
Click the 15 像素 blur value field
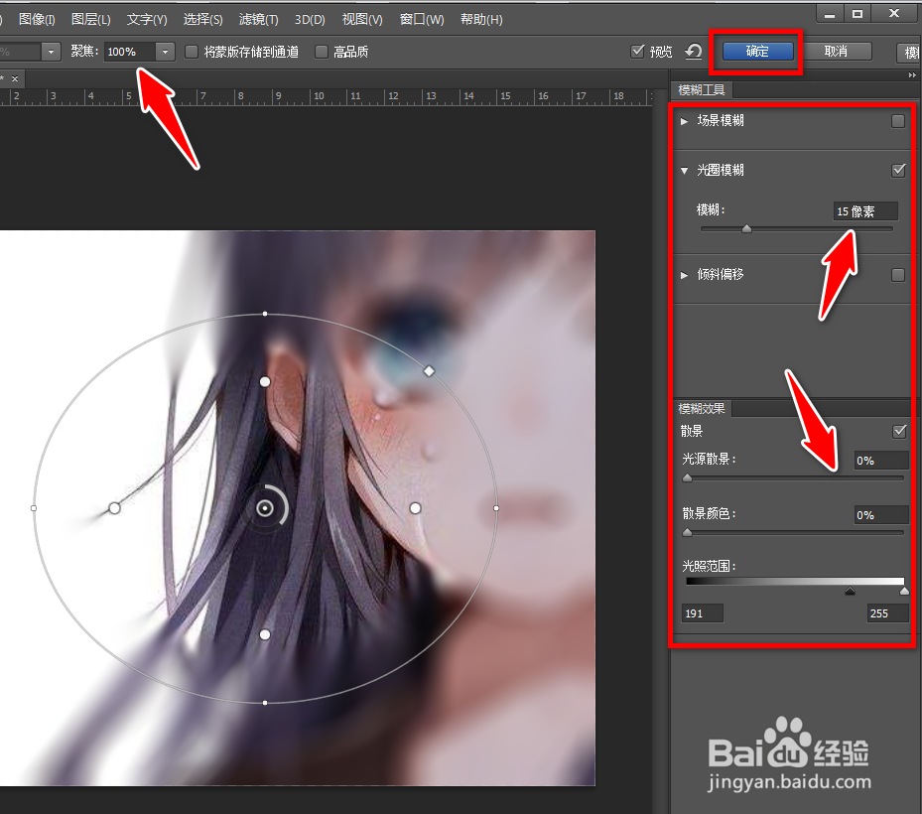click(x=865, y=211)
